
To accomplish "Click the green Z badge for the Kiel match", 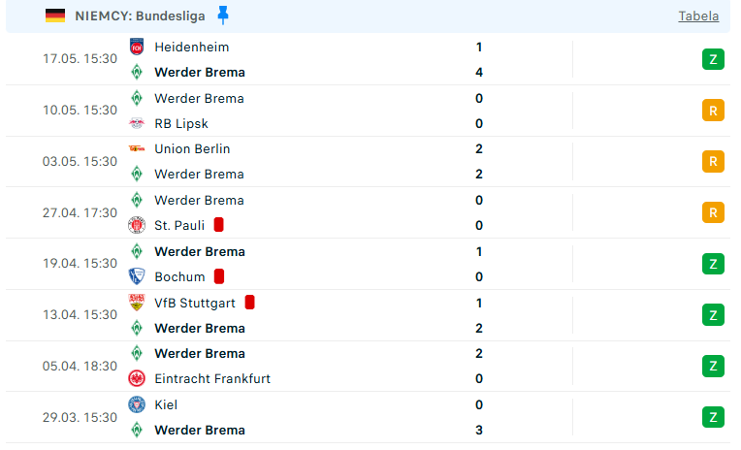I will 713,417.
